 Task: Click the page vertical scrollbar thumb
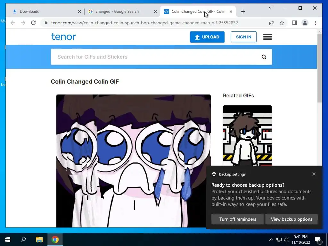[319, 68]
